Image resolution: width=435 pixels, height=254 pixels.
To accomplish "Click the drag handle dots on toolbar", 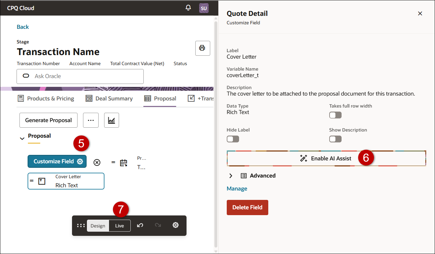I will pos(81,225).
